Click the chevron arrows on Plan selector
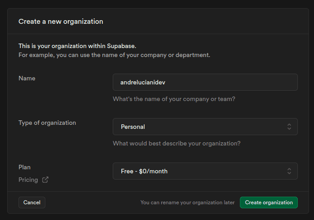Screen dimensions: 314x220 point(289,171)
